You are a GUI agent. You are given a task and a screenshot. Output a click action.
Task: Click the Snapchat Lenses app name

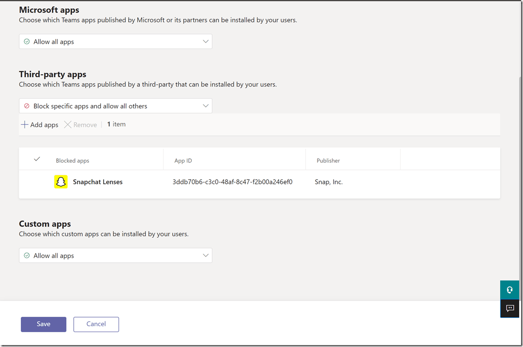[98, 182]
